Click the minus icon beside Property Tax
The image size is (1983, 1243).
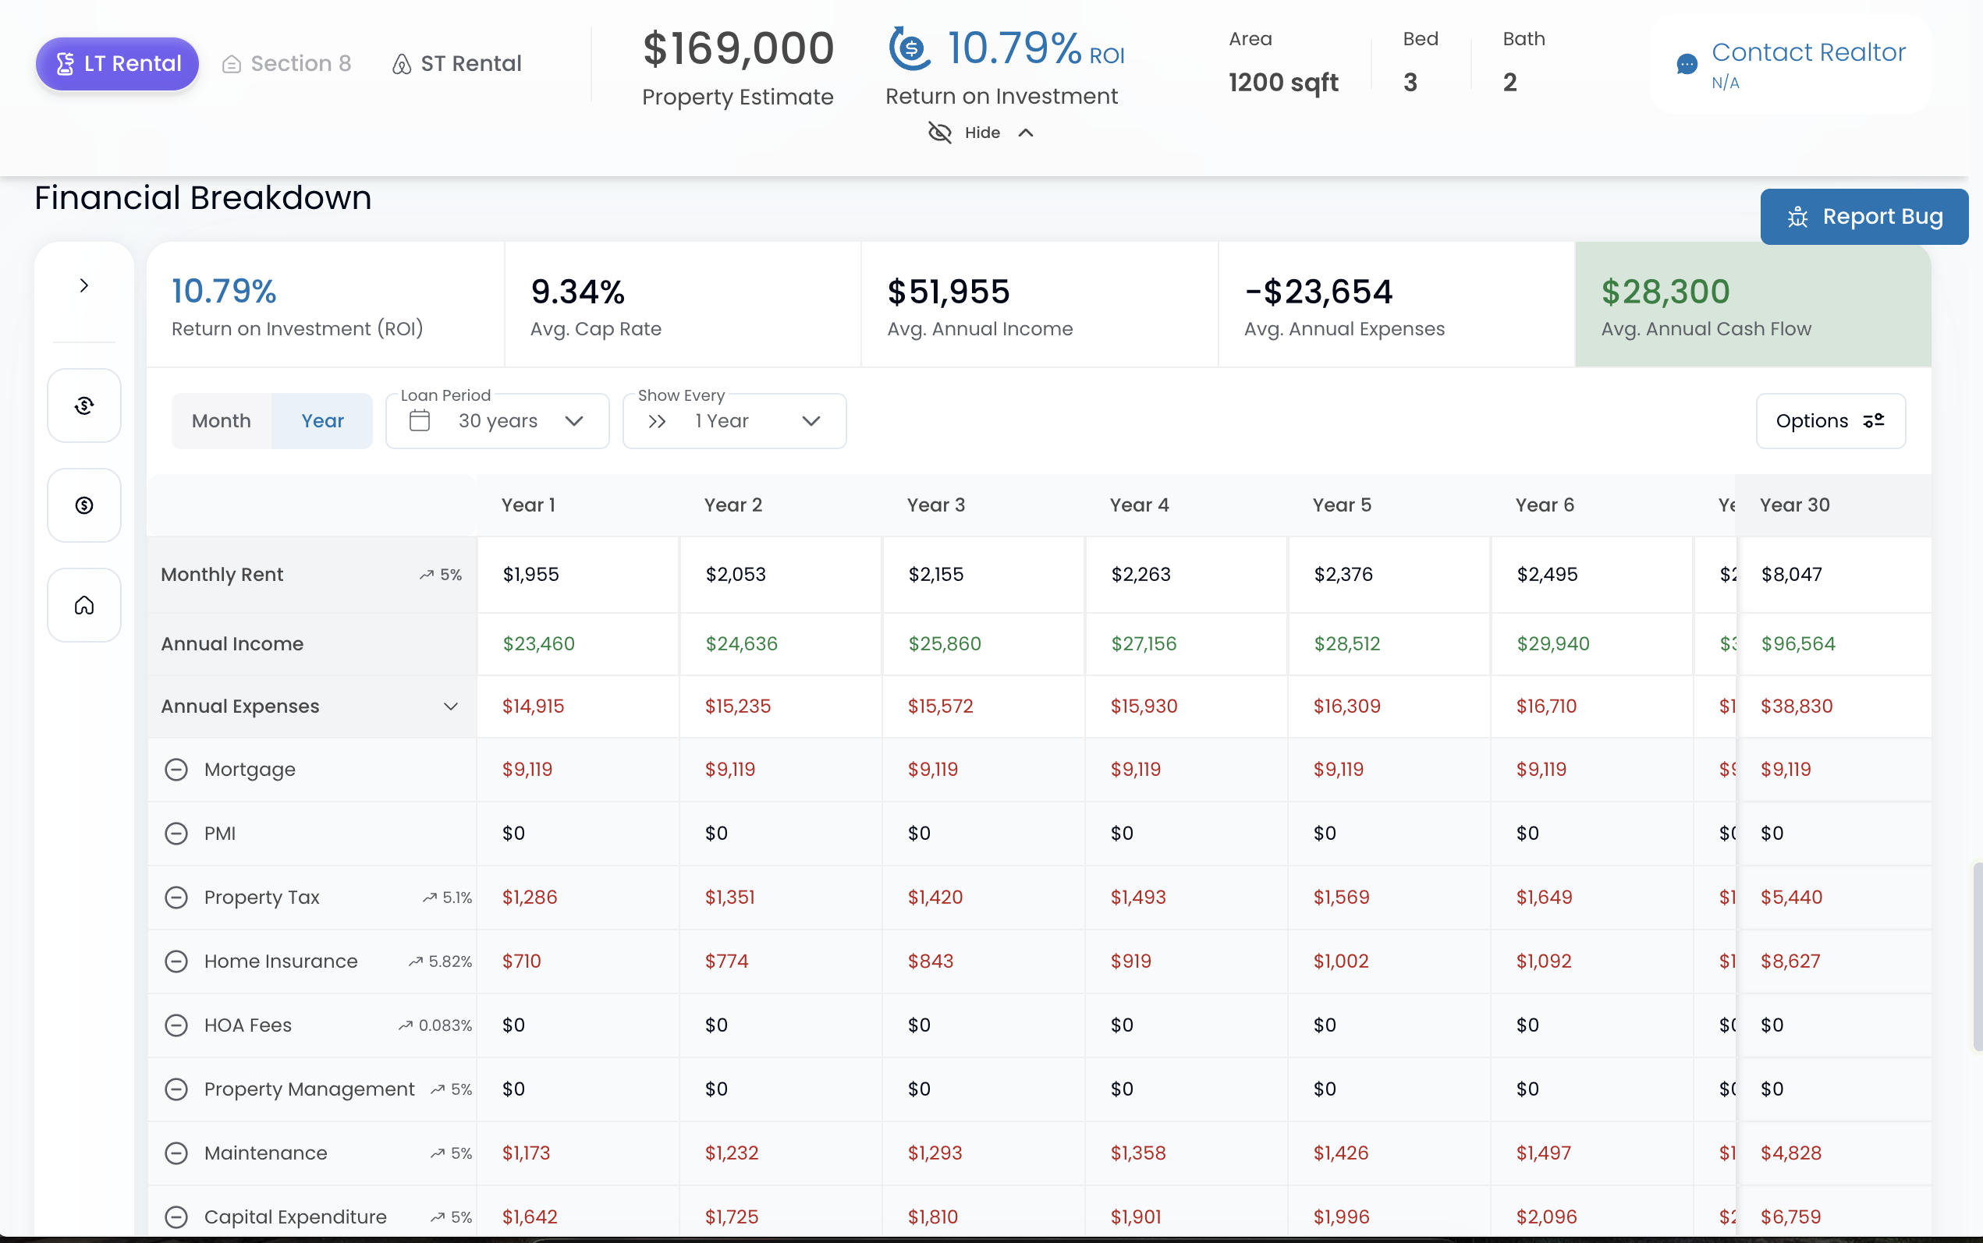pyautogui.click(x=176, y=897)
